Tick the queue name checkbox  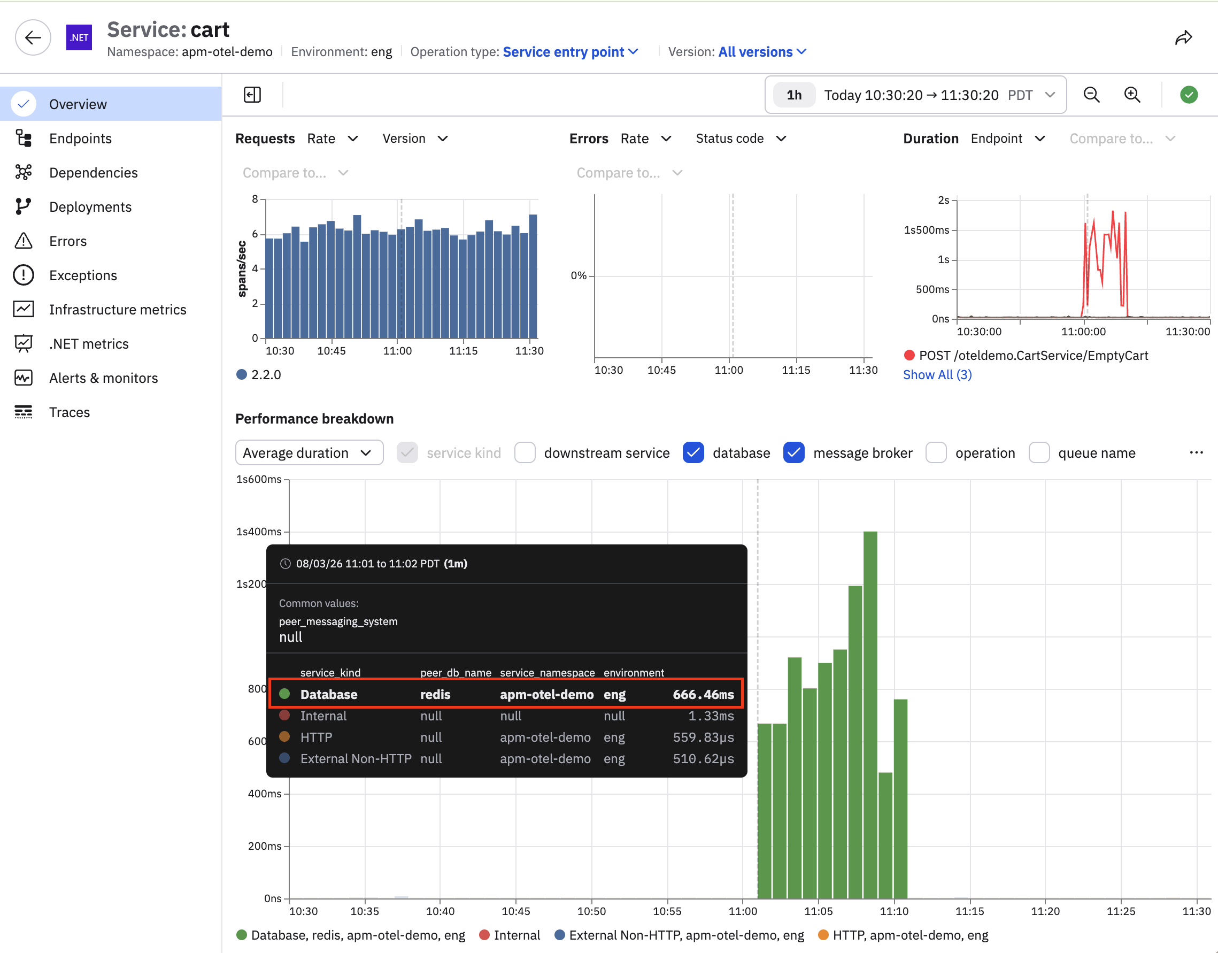click(1039, 452)
